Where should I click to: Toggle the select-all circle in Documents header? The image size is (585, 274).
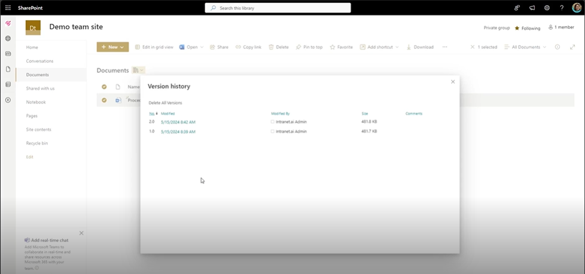[104, 87]
